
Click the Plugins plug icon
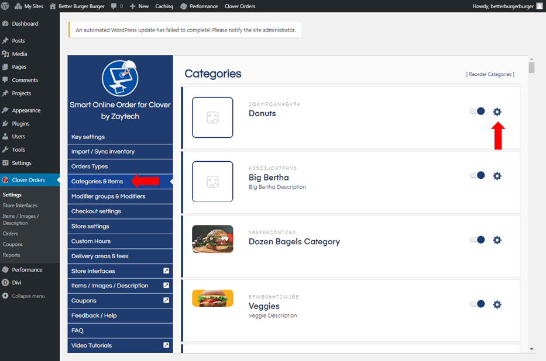[x=5, y=123]
